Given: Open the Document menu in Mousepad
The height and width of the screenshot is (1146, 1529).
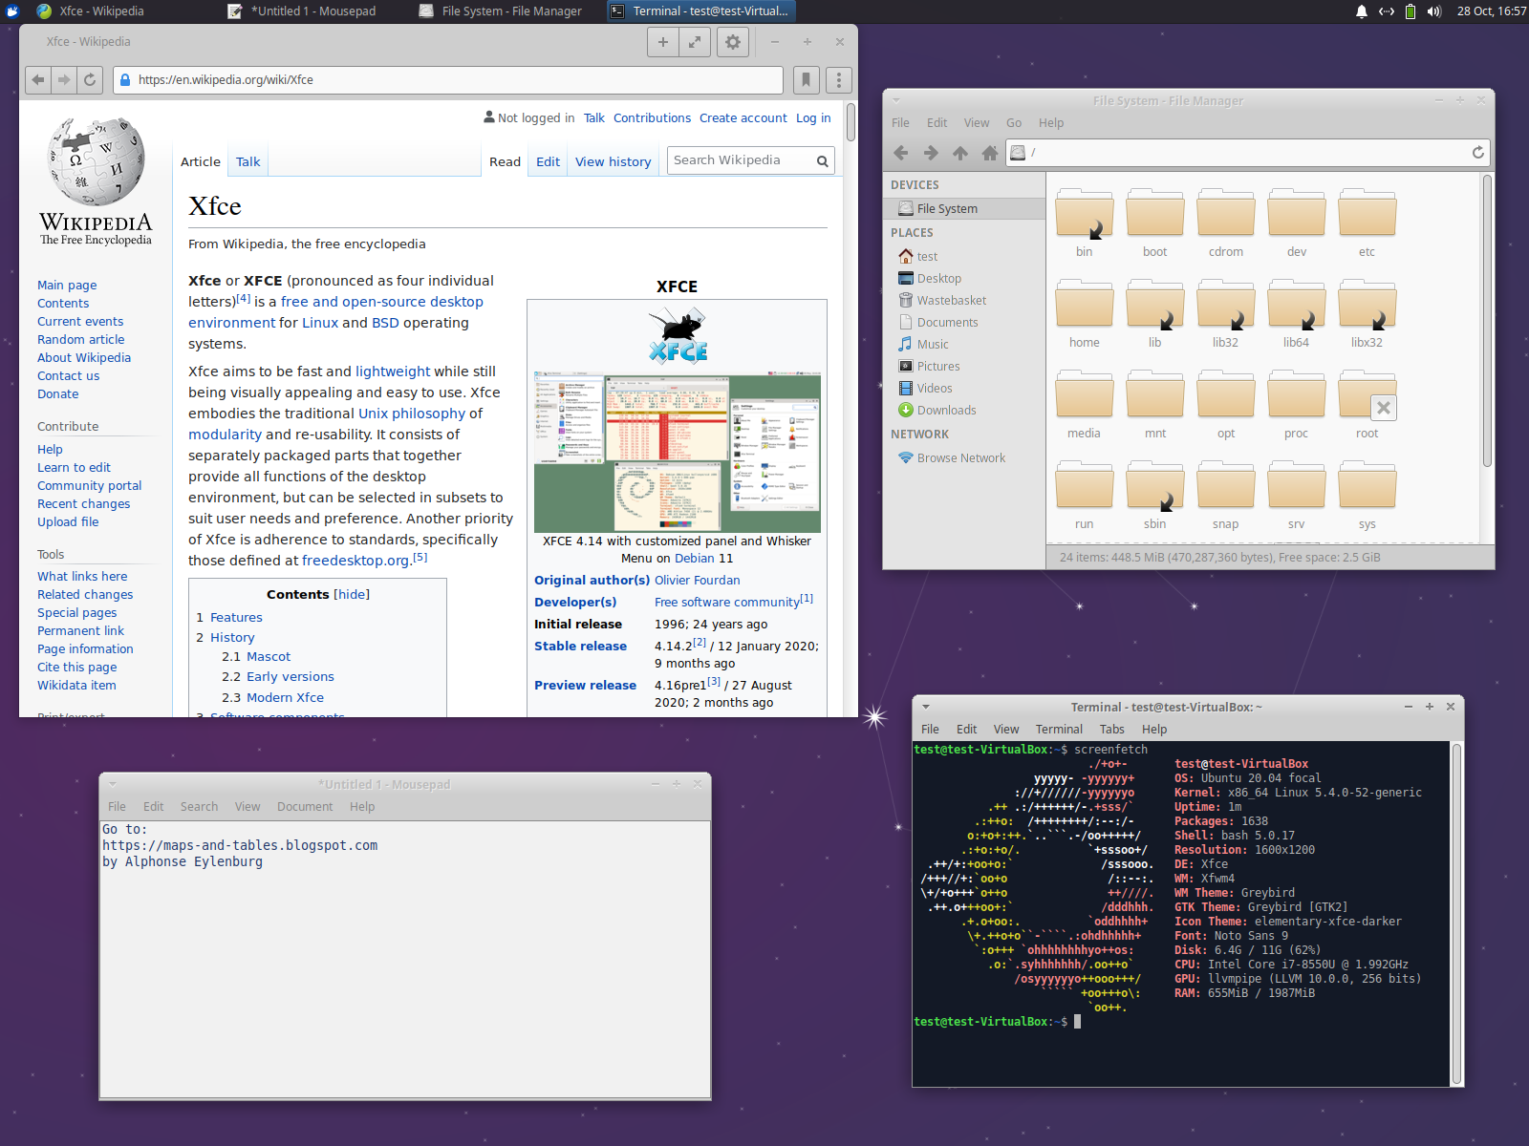Looking at the screenshot, I should (x=305, y=807).
